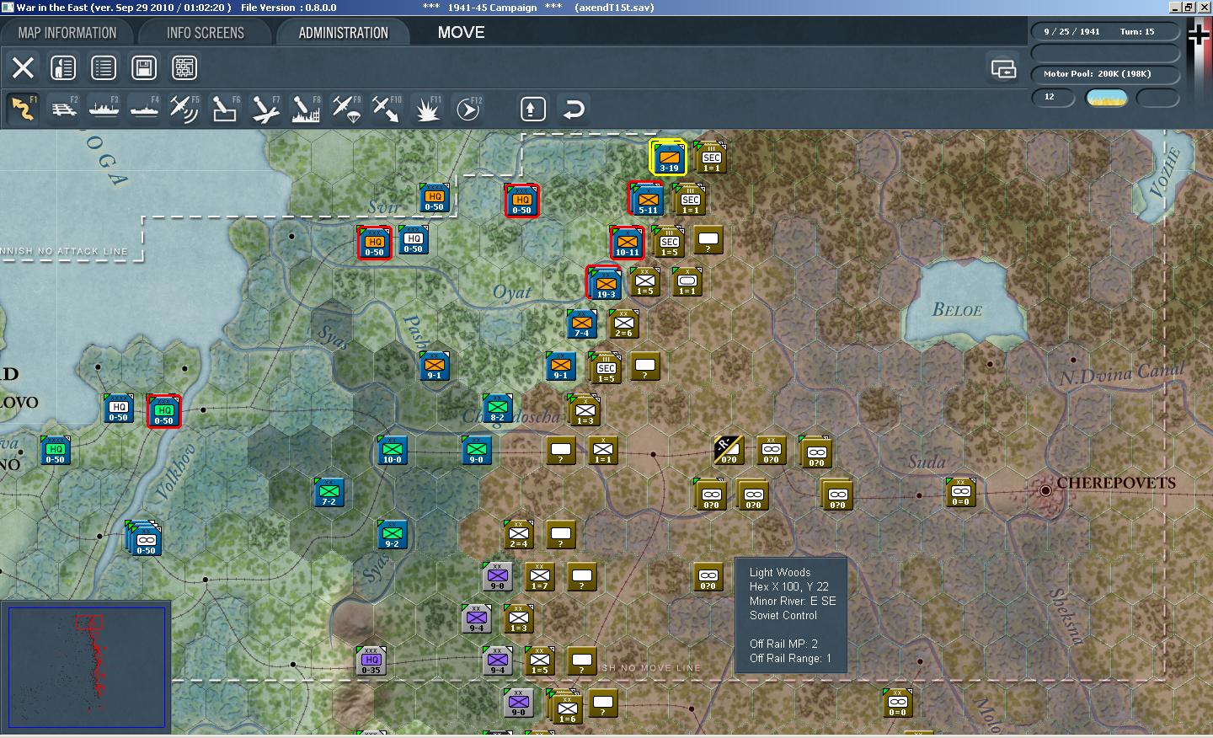Click the sky-and-wheat weather indicator

[x=1107, y=98]
